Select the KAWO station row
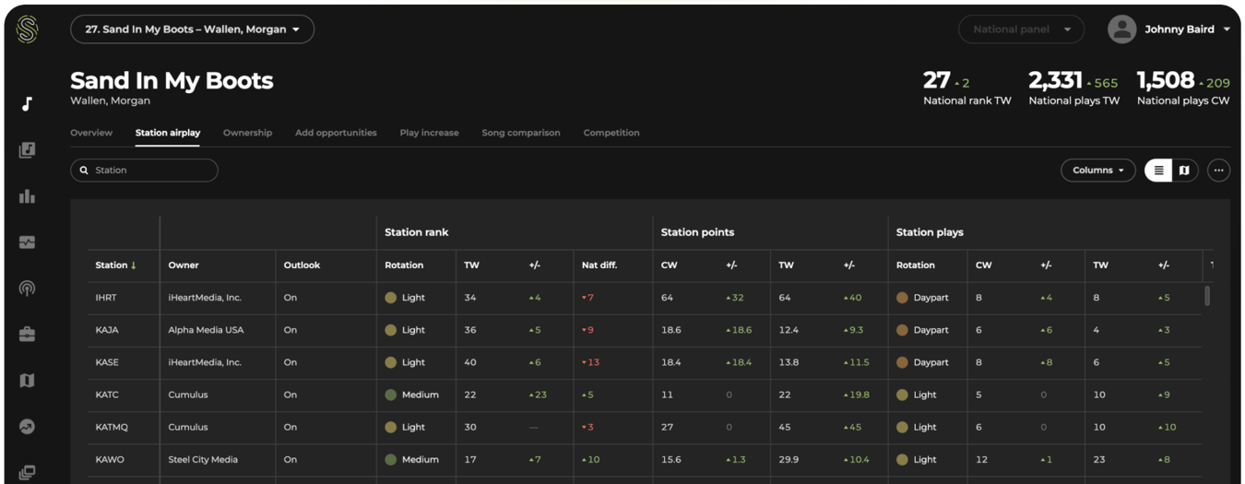The height and width of the screenshot is (484, 1245). pyautogui.click(x=645, y=459)
